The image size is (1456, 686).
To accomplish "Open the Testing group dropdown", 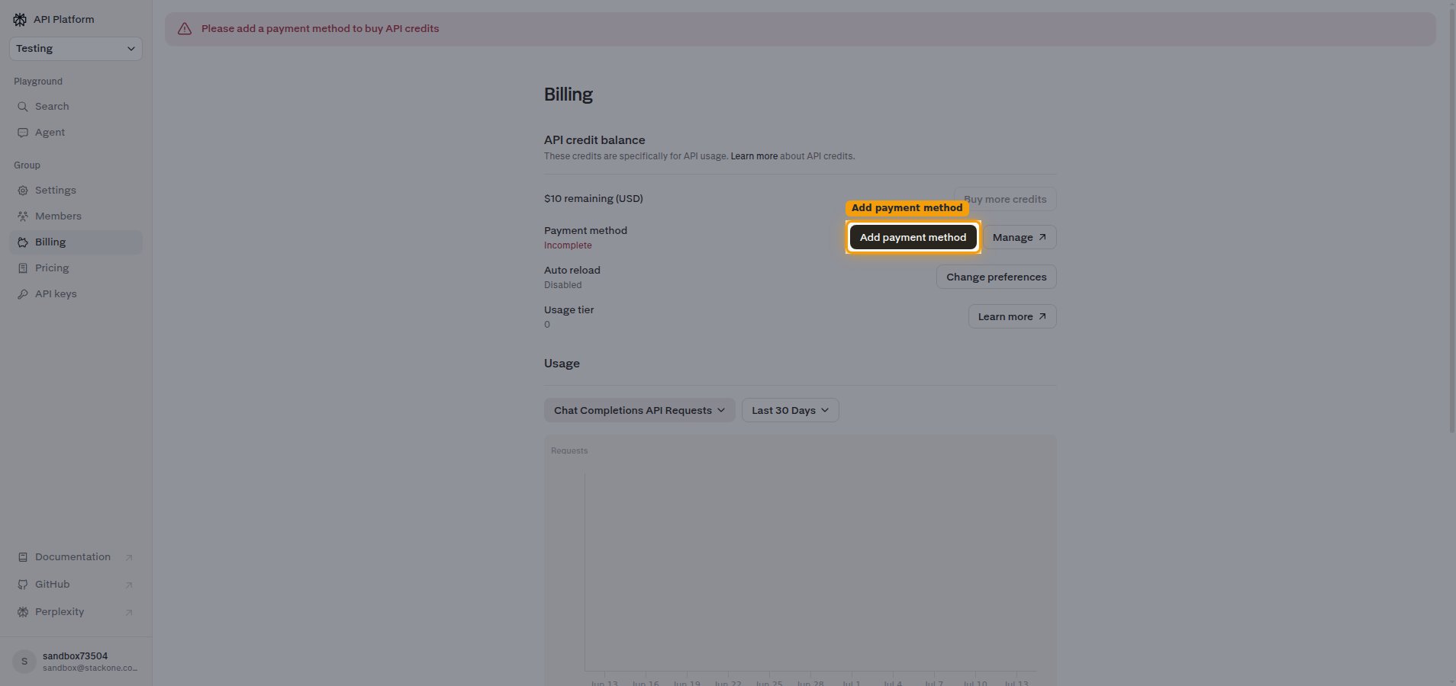I will pos(76,48).
